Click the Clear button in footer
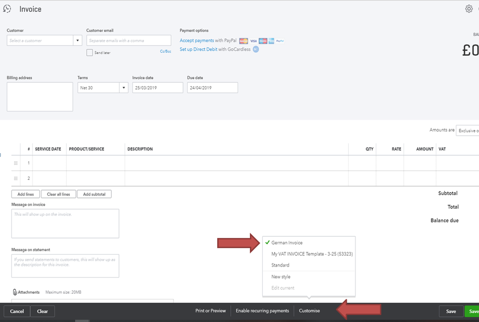This screenshot has height=322, width=479. [x=43, y=311]
